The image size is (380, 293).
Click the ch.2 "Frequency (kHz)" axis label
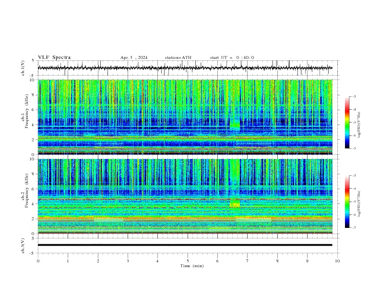point(27,191)
